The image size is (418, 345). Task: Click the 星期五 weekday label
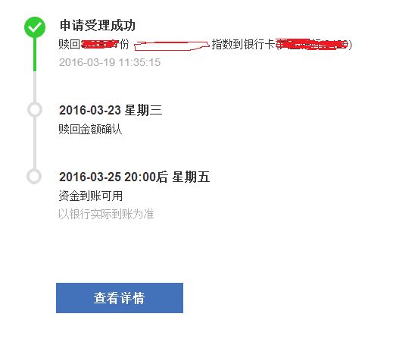point(191,177)
